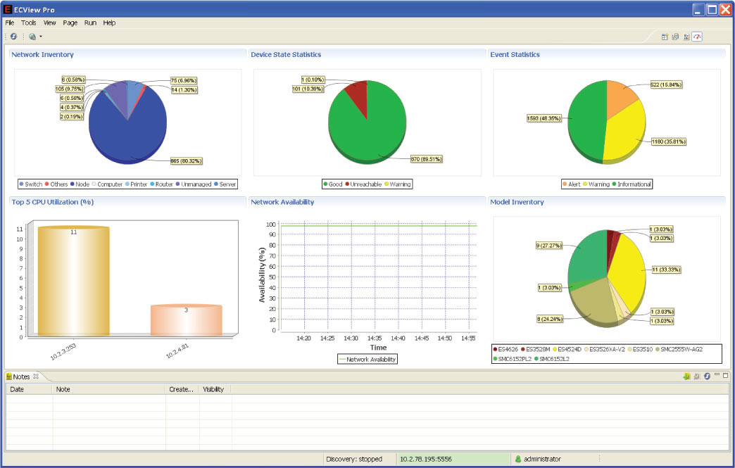Click the '1593 (48.35%)' pie label
735x468 pixels.
coord(544,118)
